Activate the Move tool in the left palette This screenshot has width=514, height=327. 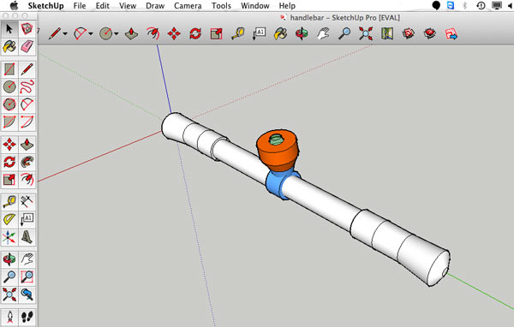(x=9, y=144)
